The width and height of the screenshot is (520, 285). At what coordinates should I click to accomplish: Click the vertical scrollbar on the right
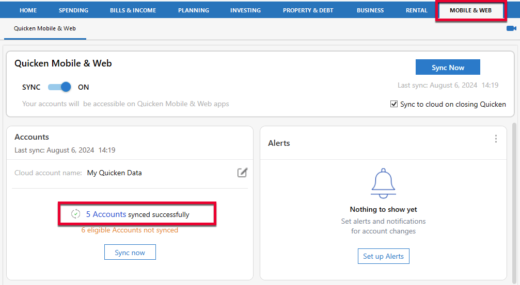pos(514,202)
